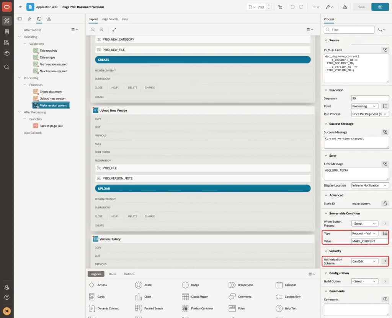The image size is (392, 318).
Task: Select the Items gallery tab
Action: 113,274
